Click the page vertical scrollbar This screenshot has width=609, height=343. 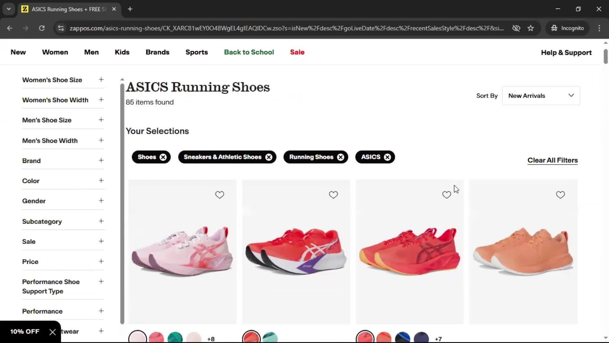(x=606, y=57)
